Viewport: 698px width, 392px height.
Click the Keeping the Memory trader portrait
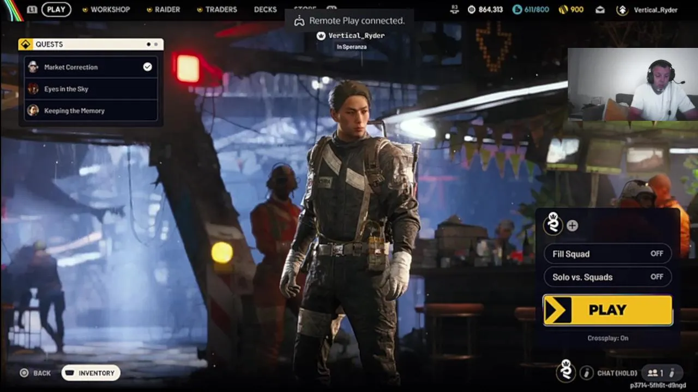[33, 111]
